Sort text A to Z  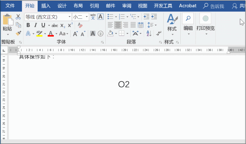(149, 33)
